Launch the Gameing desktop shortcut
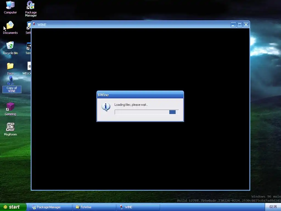 pyautogui.click(x=10, y=109)
